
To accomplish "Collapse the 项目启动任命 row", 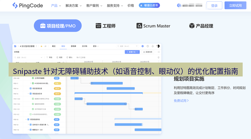I will [28, 94].
